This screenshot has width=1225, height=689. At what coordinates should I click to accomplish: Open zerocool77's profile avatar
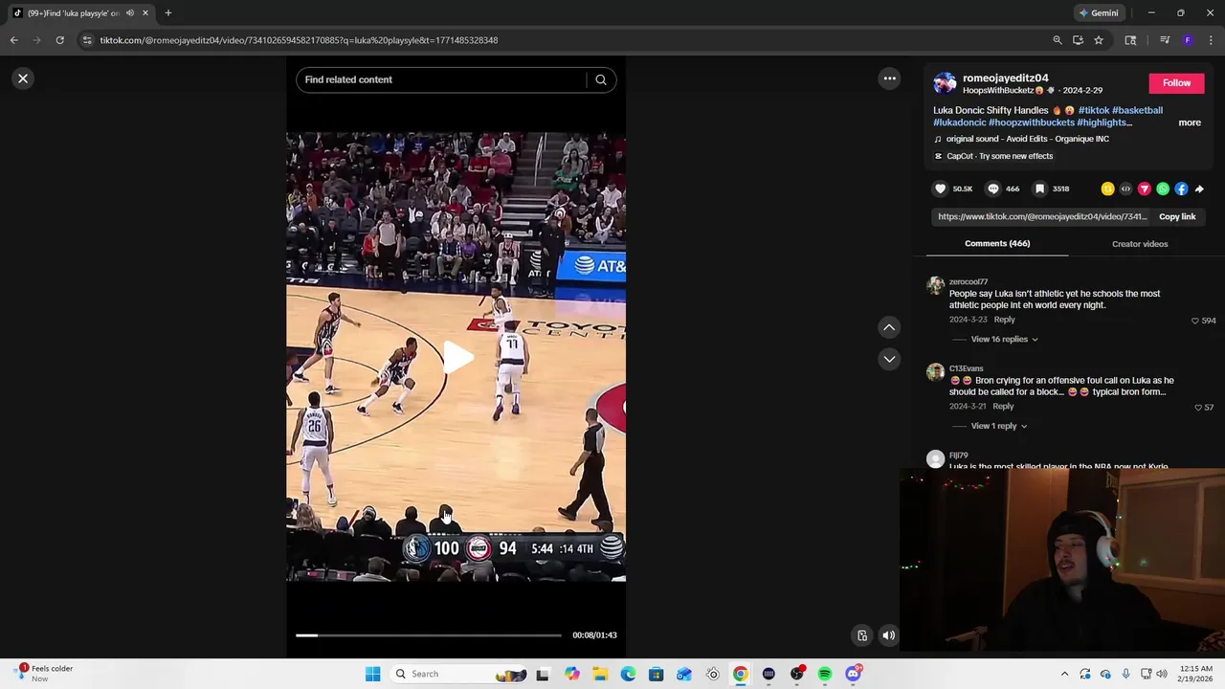(935, 285)
